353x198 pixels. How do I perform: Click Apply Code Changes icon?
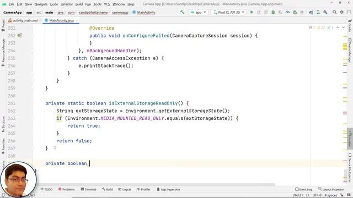[266, 12]
